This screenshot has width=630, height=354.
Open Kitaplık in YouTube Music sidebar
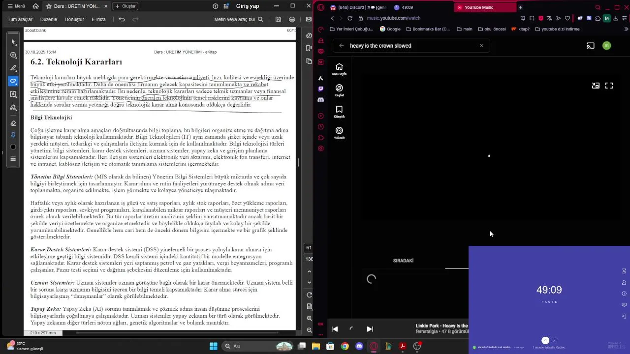(339, 112)
